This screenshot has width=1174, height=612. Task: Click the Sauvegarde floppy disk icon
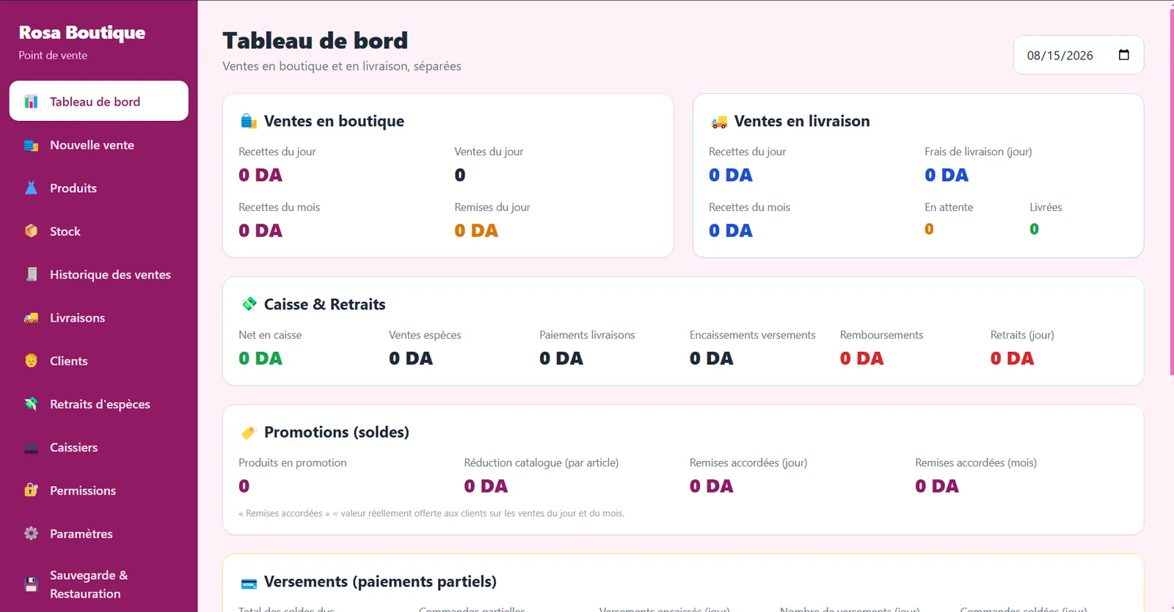(31, 584)
